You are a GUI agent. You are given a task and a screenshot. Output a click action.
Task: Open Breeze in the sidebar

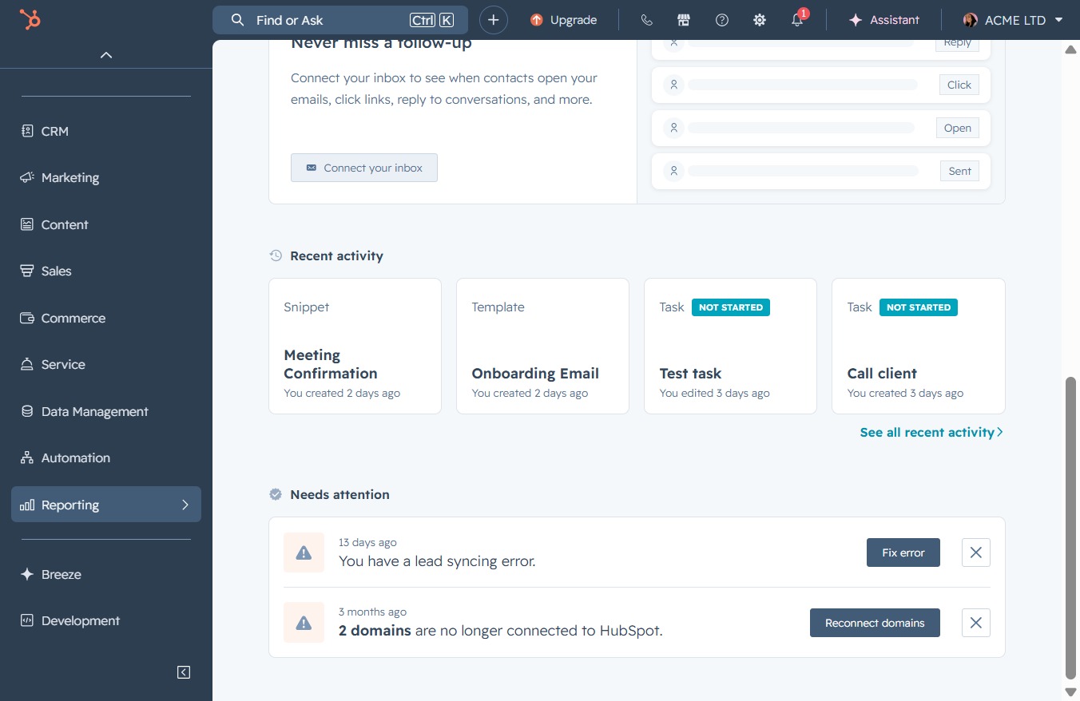[x=106, y=574]
